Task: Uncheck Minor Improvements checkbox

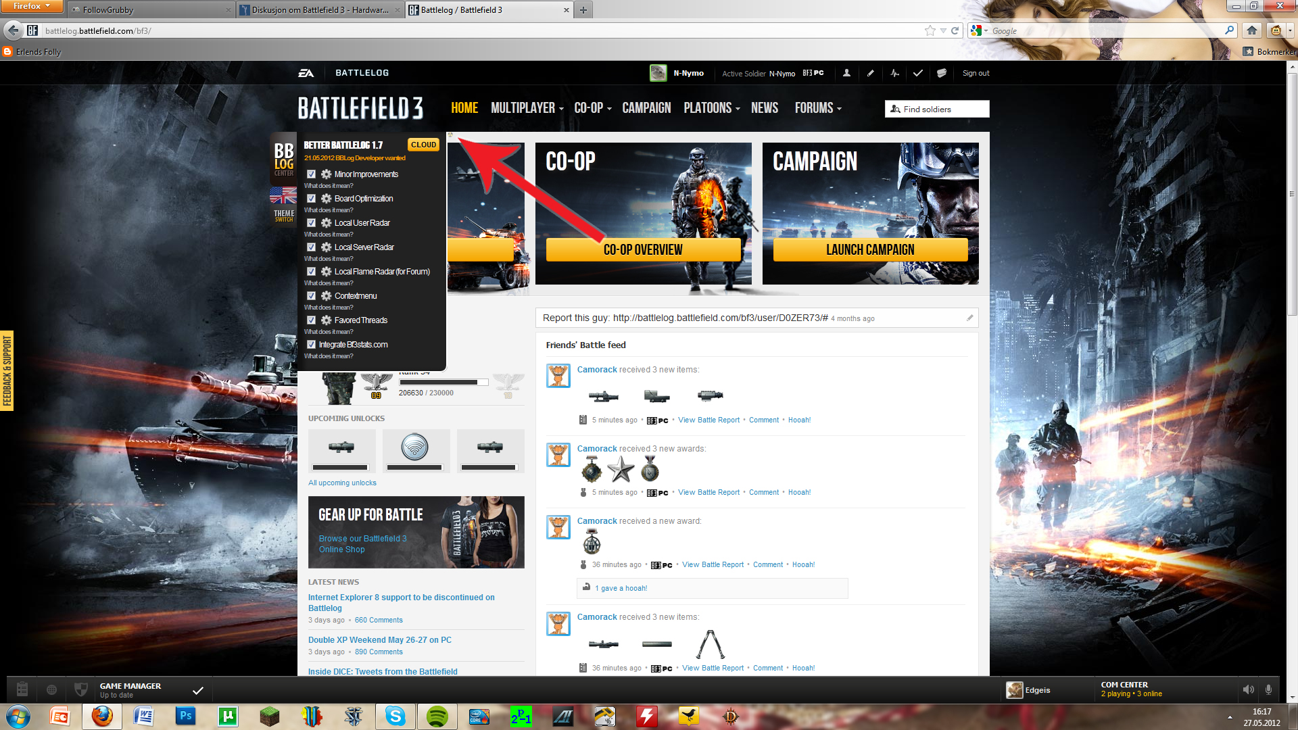Action: point(312,174)
